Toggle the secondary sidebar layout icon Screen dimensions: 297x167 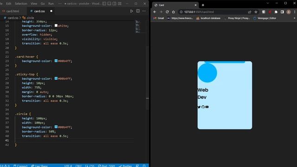(115, 3)
